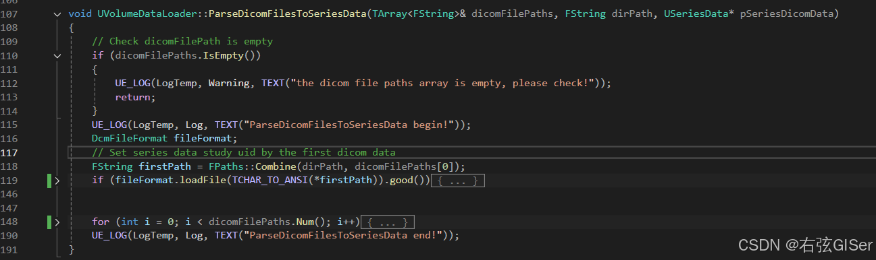Click line number 117 in the gutter

point(9,152)
